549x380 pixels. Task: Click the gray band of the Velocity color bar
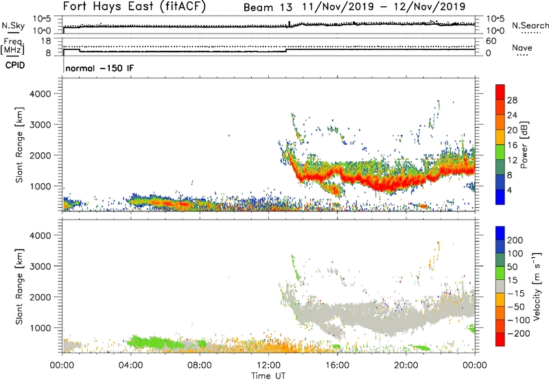point(500,287)
